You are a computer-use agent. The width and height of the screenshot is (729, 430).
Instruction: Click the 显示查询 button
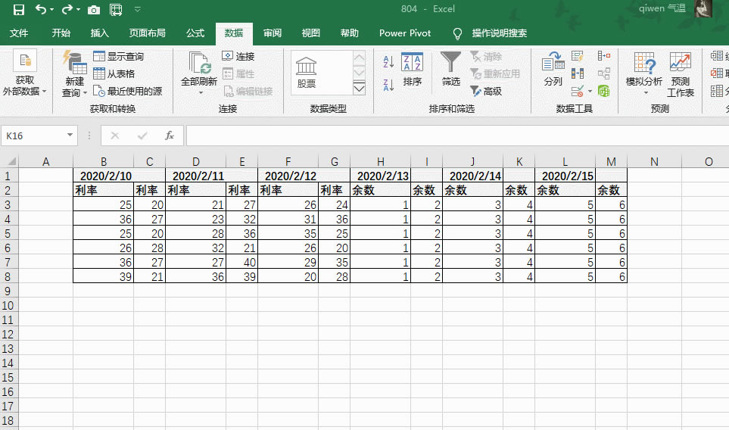118,57
